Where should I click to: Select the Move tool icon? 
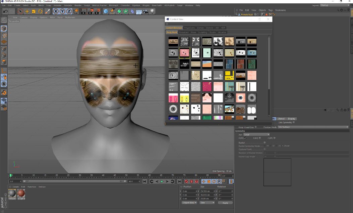click(27, 11)
